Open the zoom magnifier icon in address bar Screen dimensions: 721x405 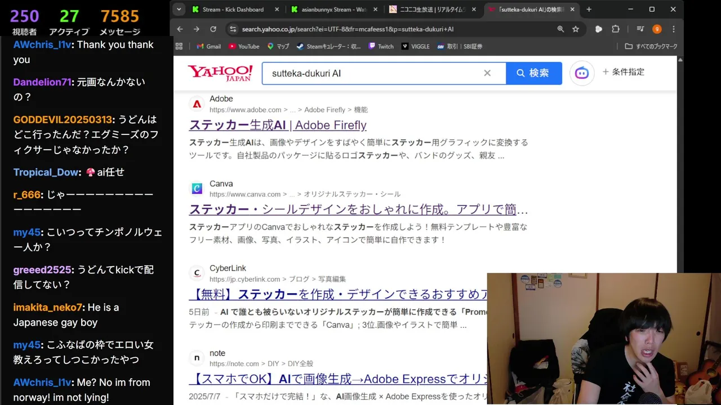click(x=560, y=29)
